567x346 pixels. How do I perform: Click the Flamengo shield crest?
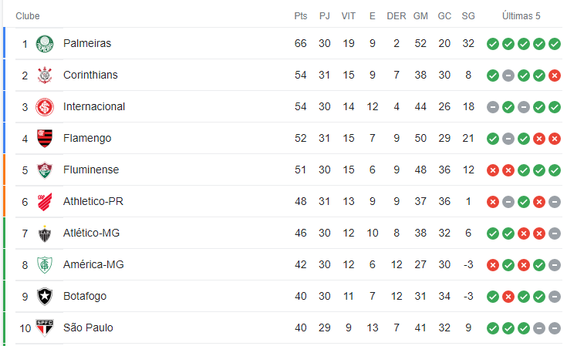click(x=45, y=139)
